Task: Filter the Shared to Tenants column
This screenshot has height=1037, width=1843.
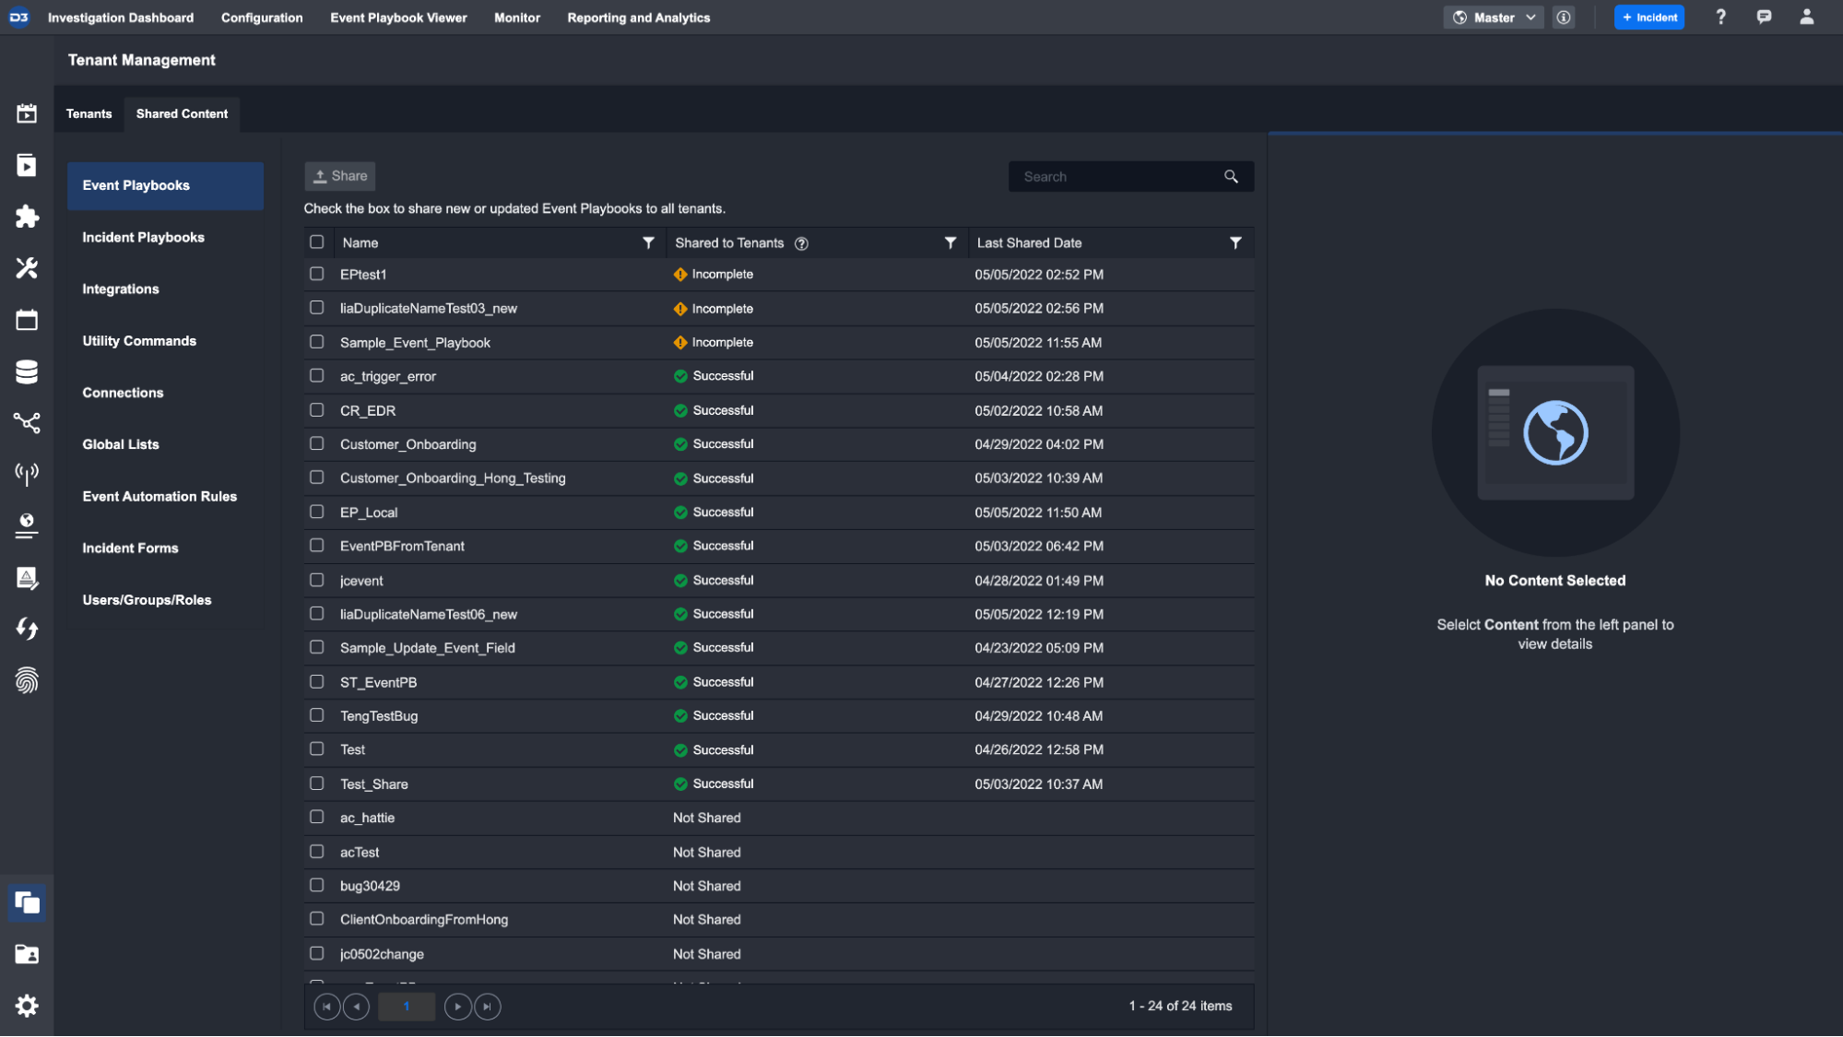Action: click(951, 243)
